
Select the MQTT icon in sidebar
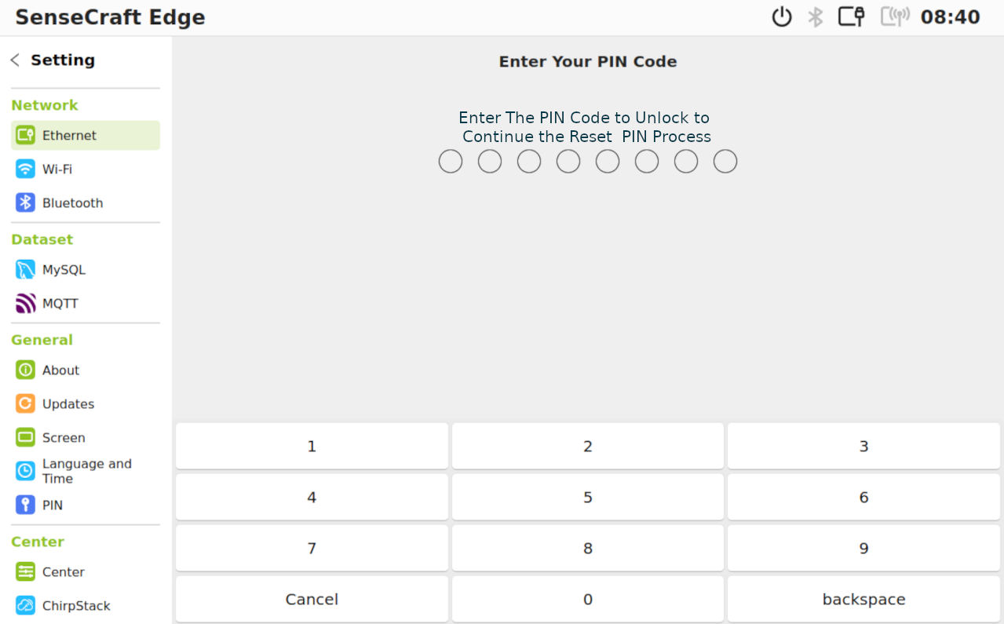coord(25,303)
